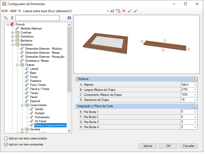The height and width of the screenshot is (154, 206).
Task: Collapse the Promob root node
Action: [8, 24]
